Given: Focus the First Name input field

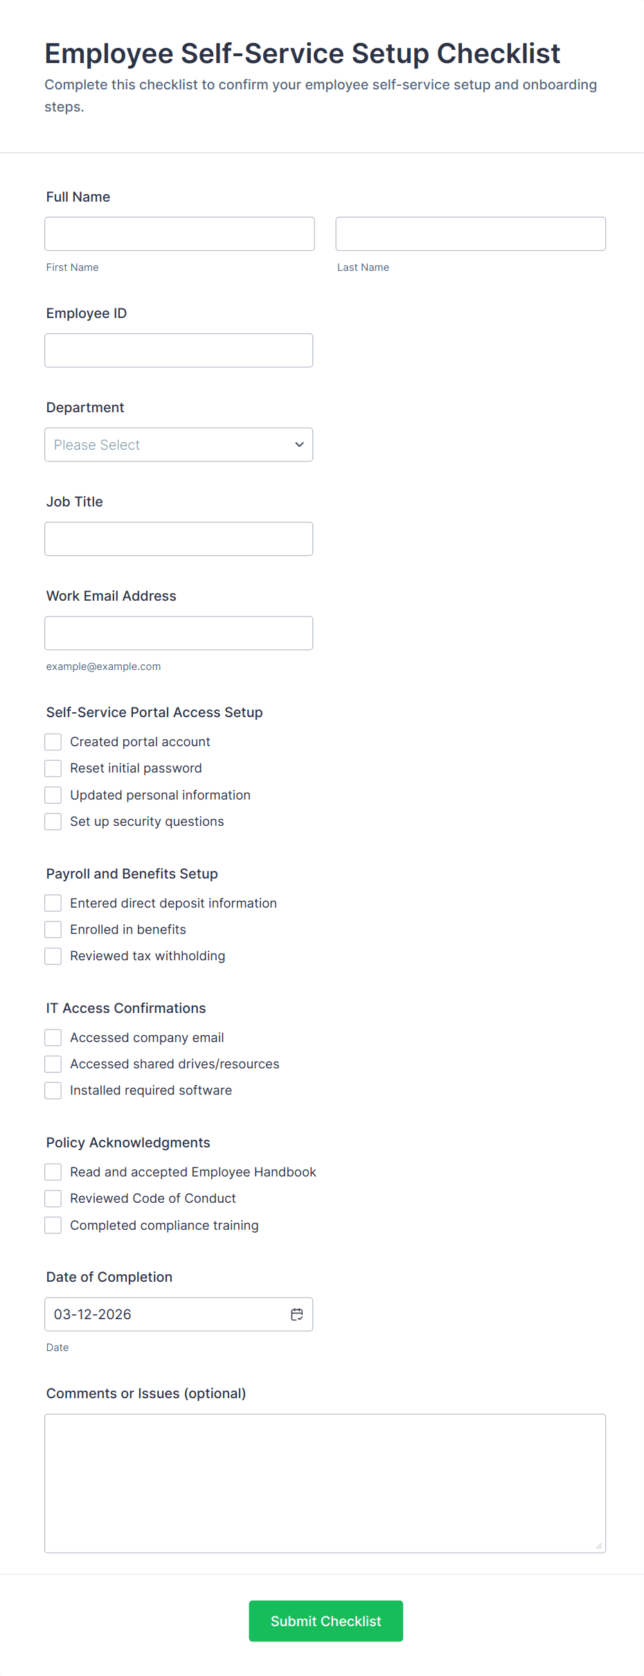Looking at the screenshot, I should point(179,234).
